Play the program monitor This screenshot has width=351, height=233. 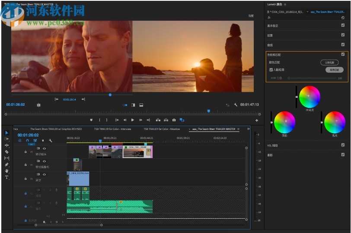(x=133, y=120)
